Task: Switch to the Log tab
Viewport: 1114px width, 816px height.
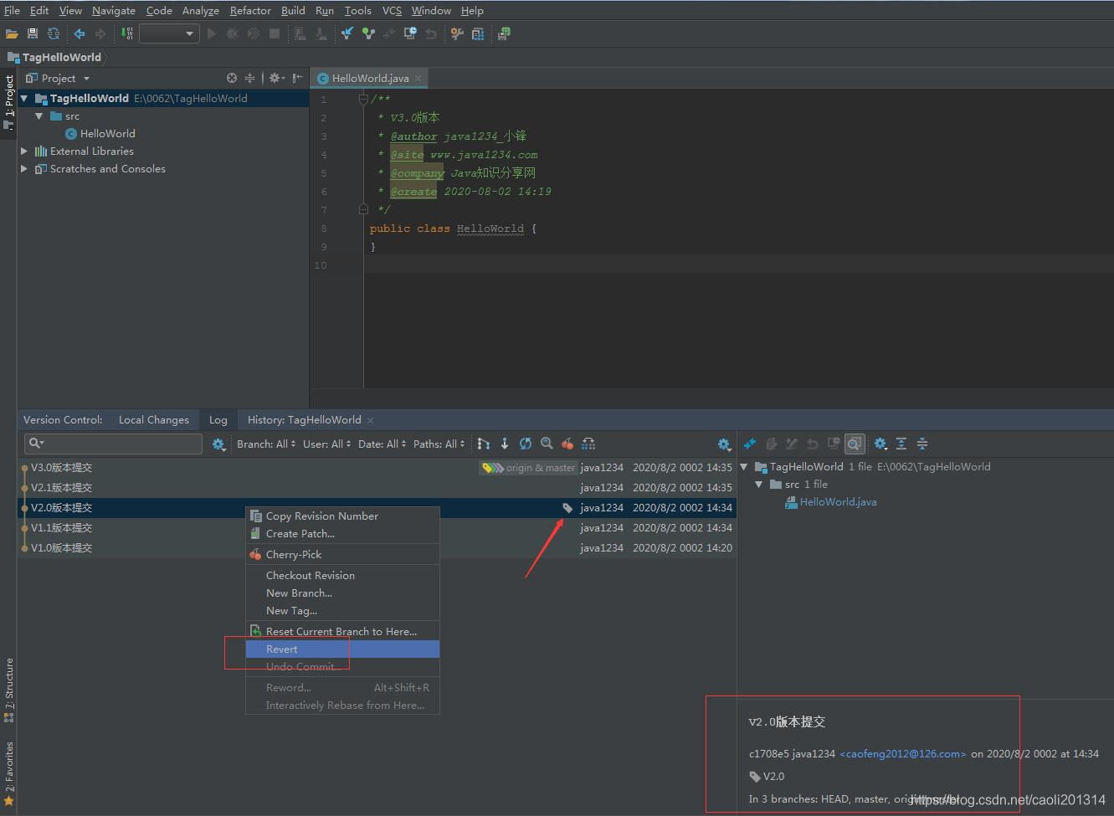Action: [218, 420]
